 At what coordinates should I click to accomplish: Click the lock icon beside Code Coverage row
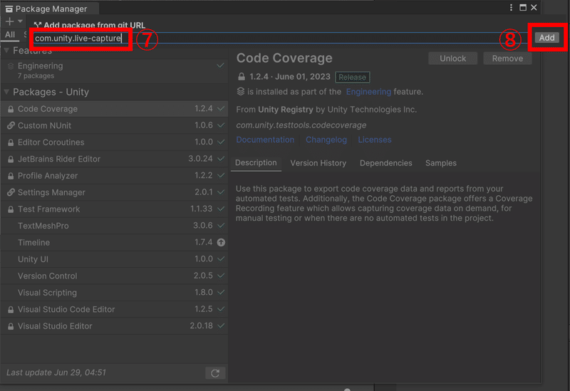[x=11, y=109]
